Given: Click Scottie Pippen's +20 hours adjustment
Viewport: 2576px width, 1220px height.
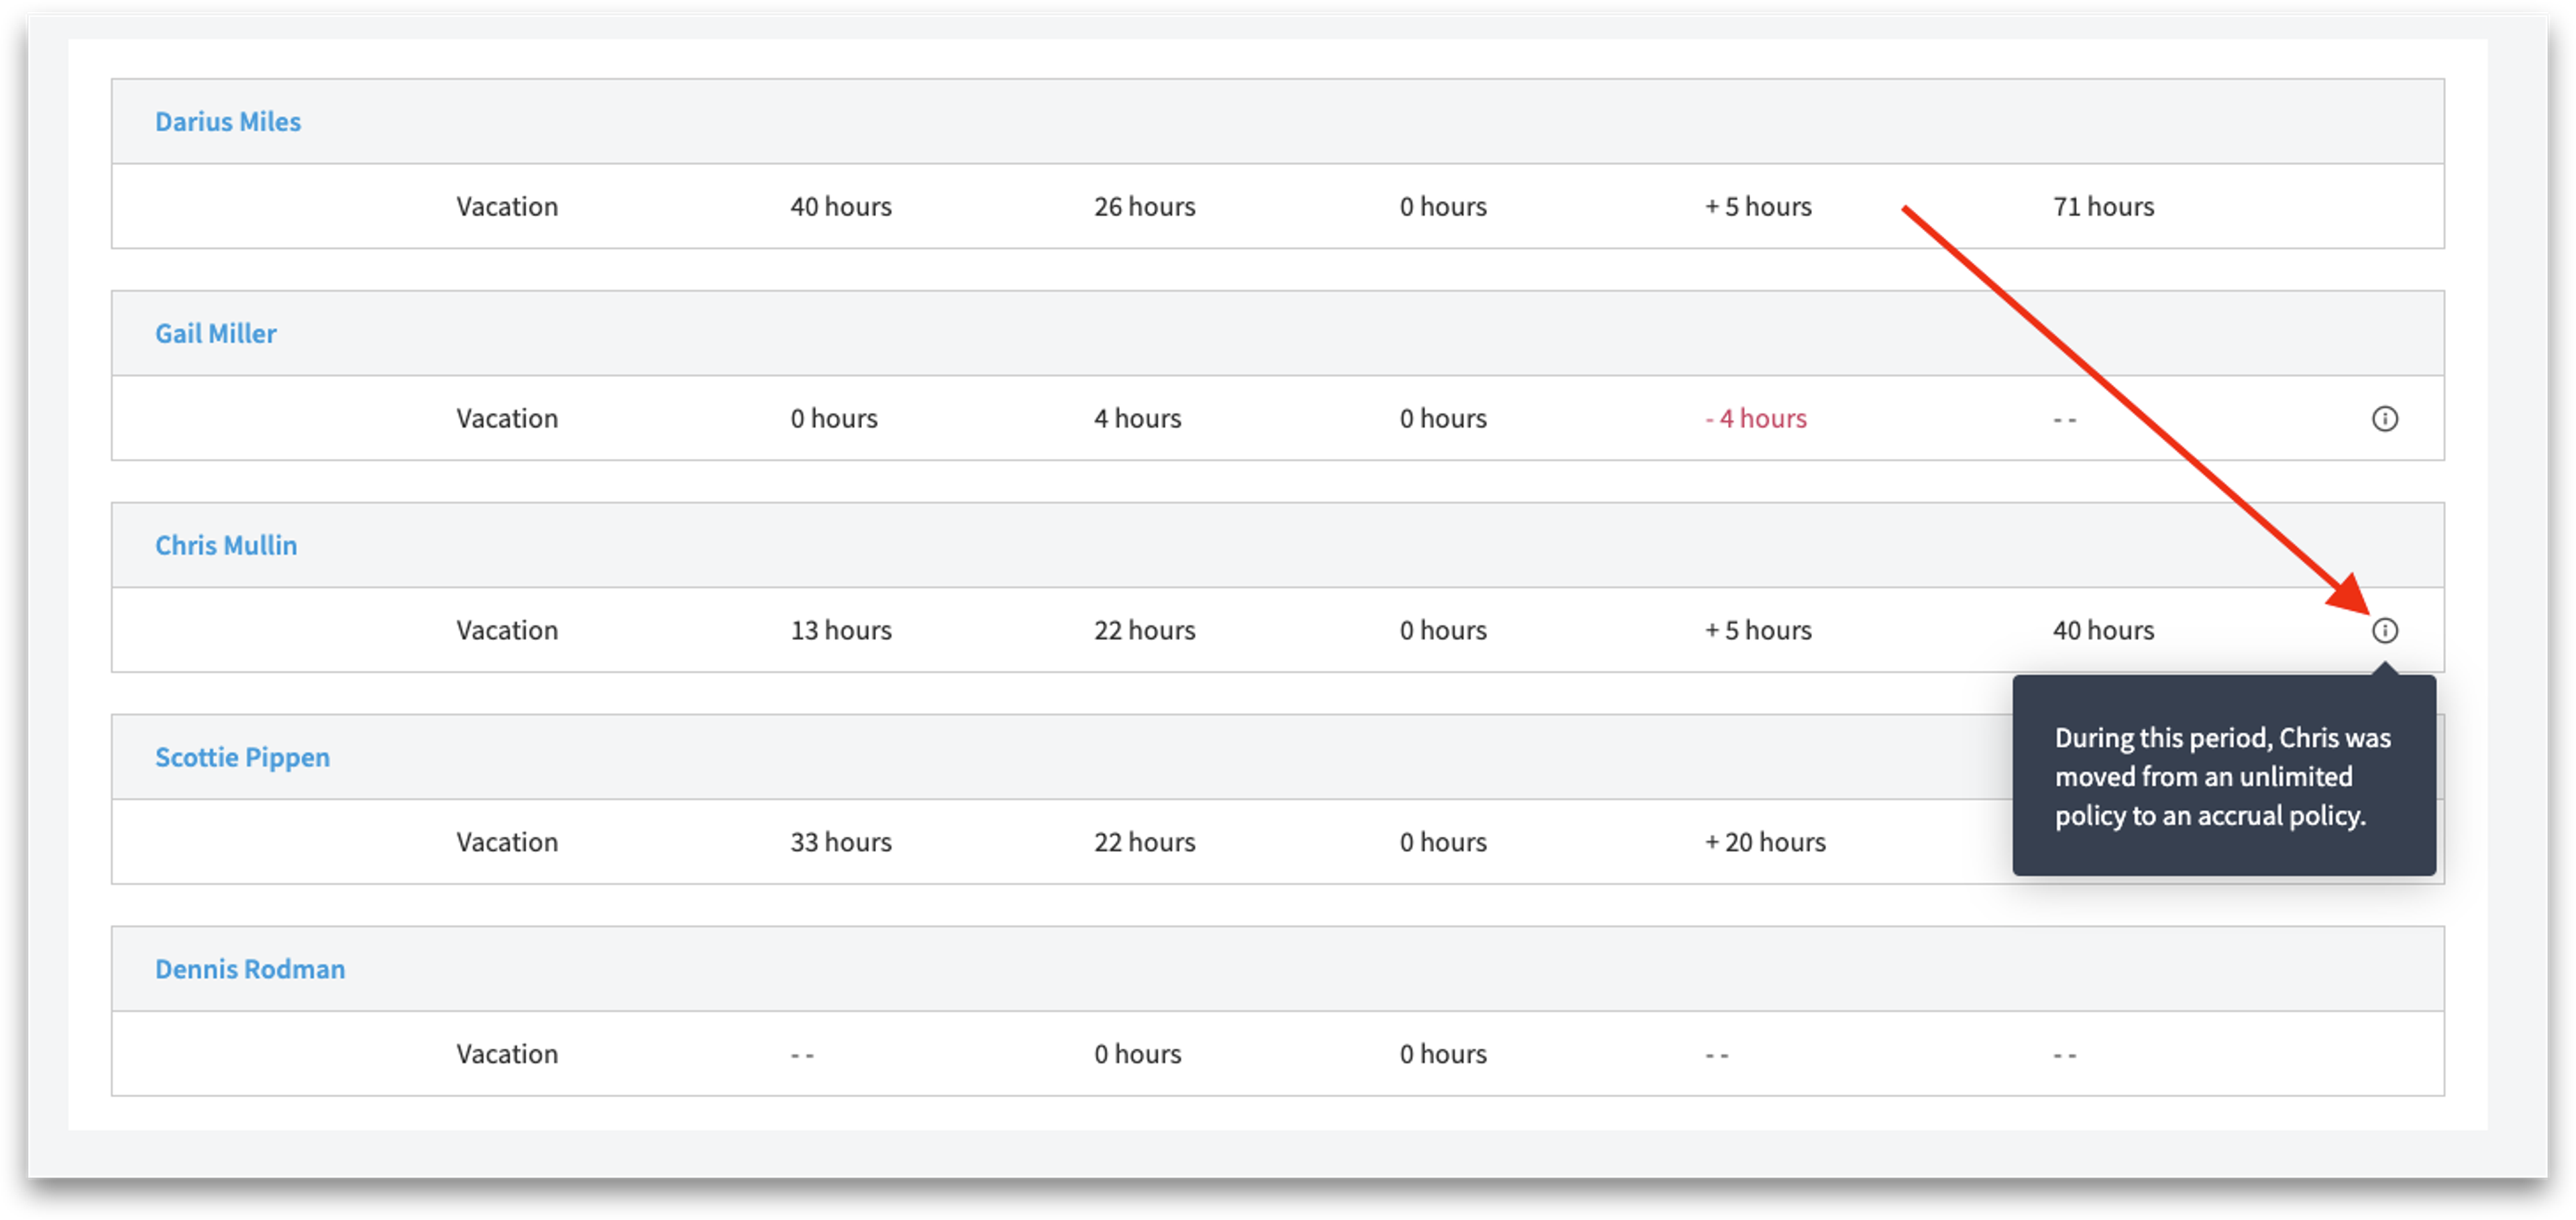Looking at the screenshot, I should coord(1765,842).
